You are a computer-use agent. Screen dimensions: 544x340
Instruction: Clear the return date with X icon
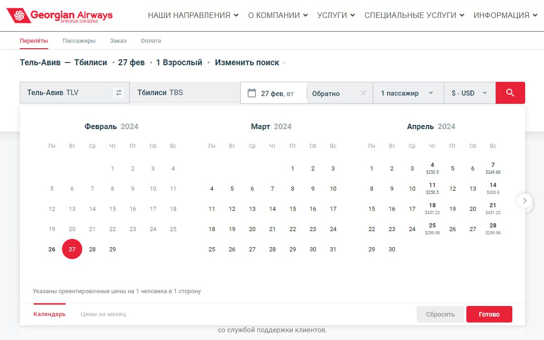click(363, 93)
